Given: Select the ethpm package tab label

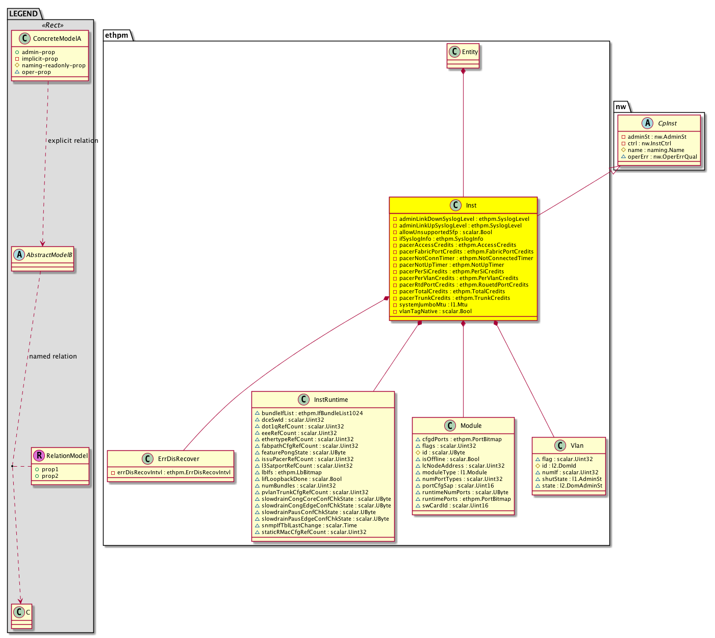Looking at the screenshot, I should coord(117,35).
